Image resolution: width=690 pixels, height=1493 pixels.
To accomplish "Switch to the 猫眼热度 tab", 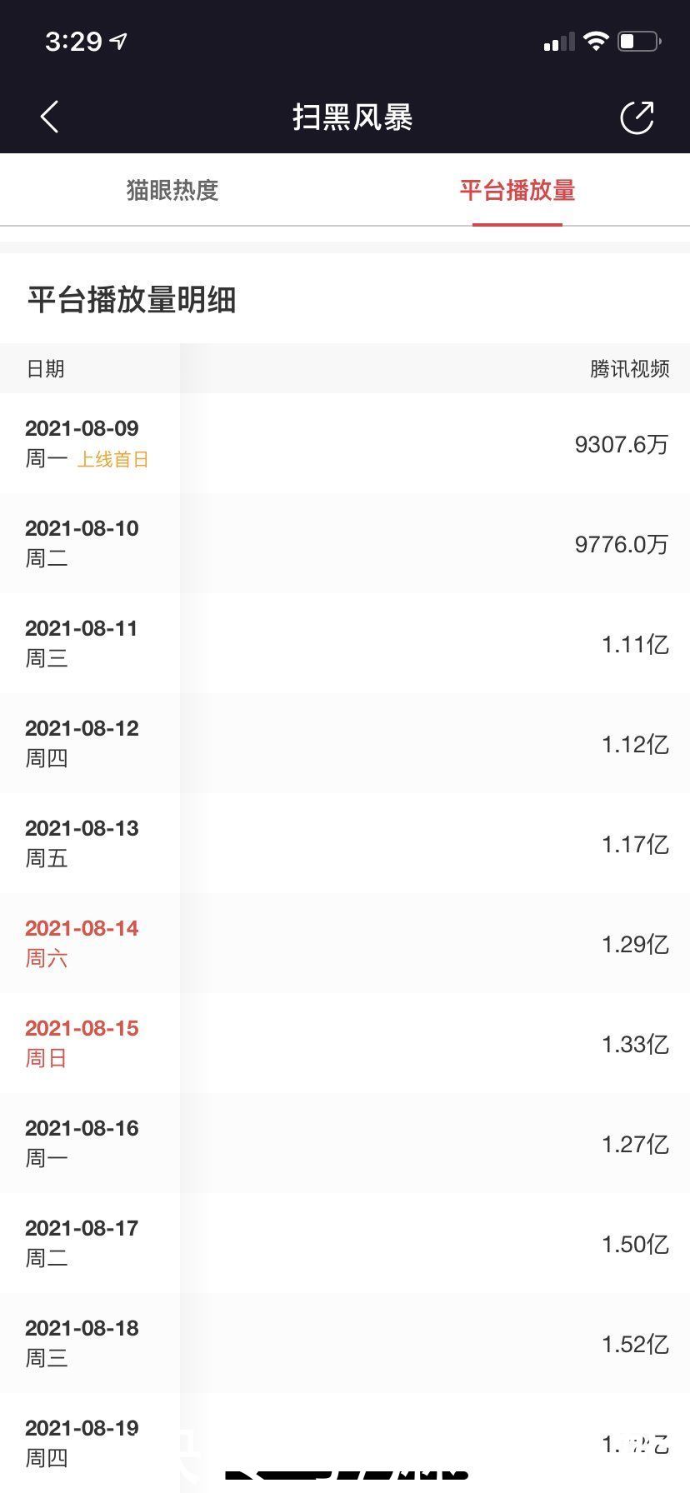I will (x=172, y=190).
